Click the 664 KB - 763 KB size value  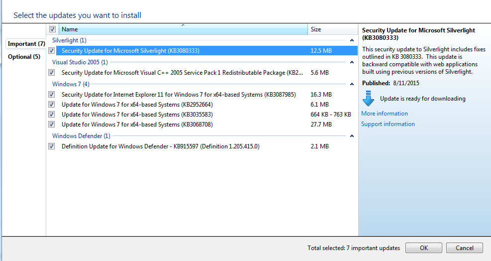pos(331,115)
